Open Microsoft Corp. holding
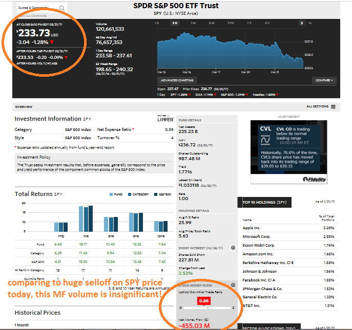Image resolution: width=352 pixels, height=330 pixels. [257, 236]
